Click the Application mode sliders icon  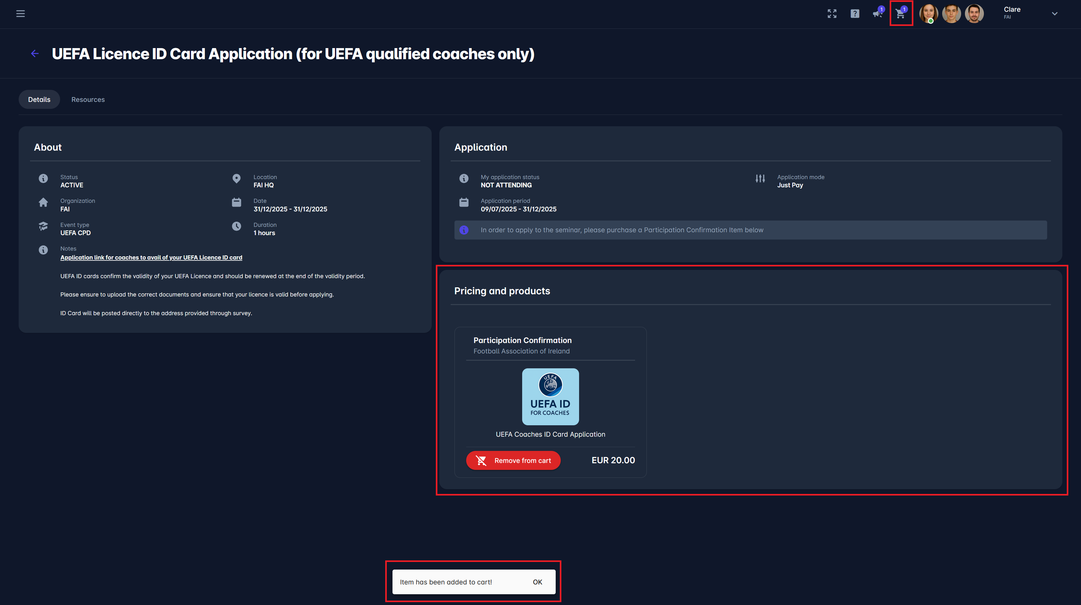pyautogui.click(x=760, y=178)
